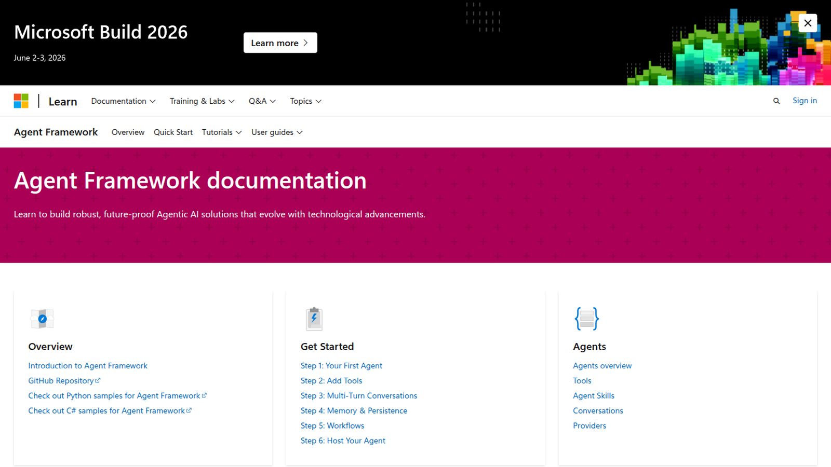This screenshot has height=467, width=831.
Task: Open the GitHub Repository link
Action: point(64,381)
